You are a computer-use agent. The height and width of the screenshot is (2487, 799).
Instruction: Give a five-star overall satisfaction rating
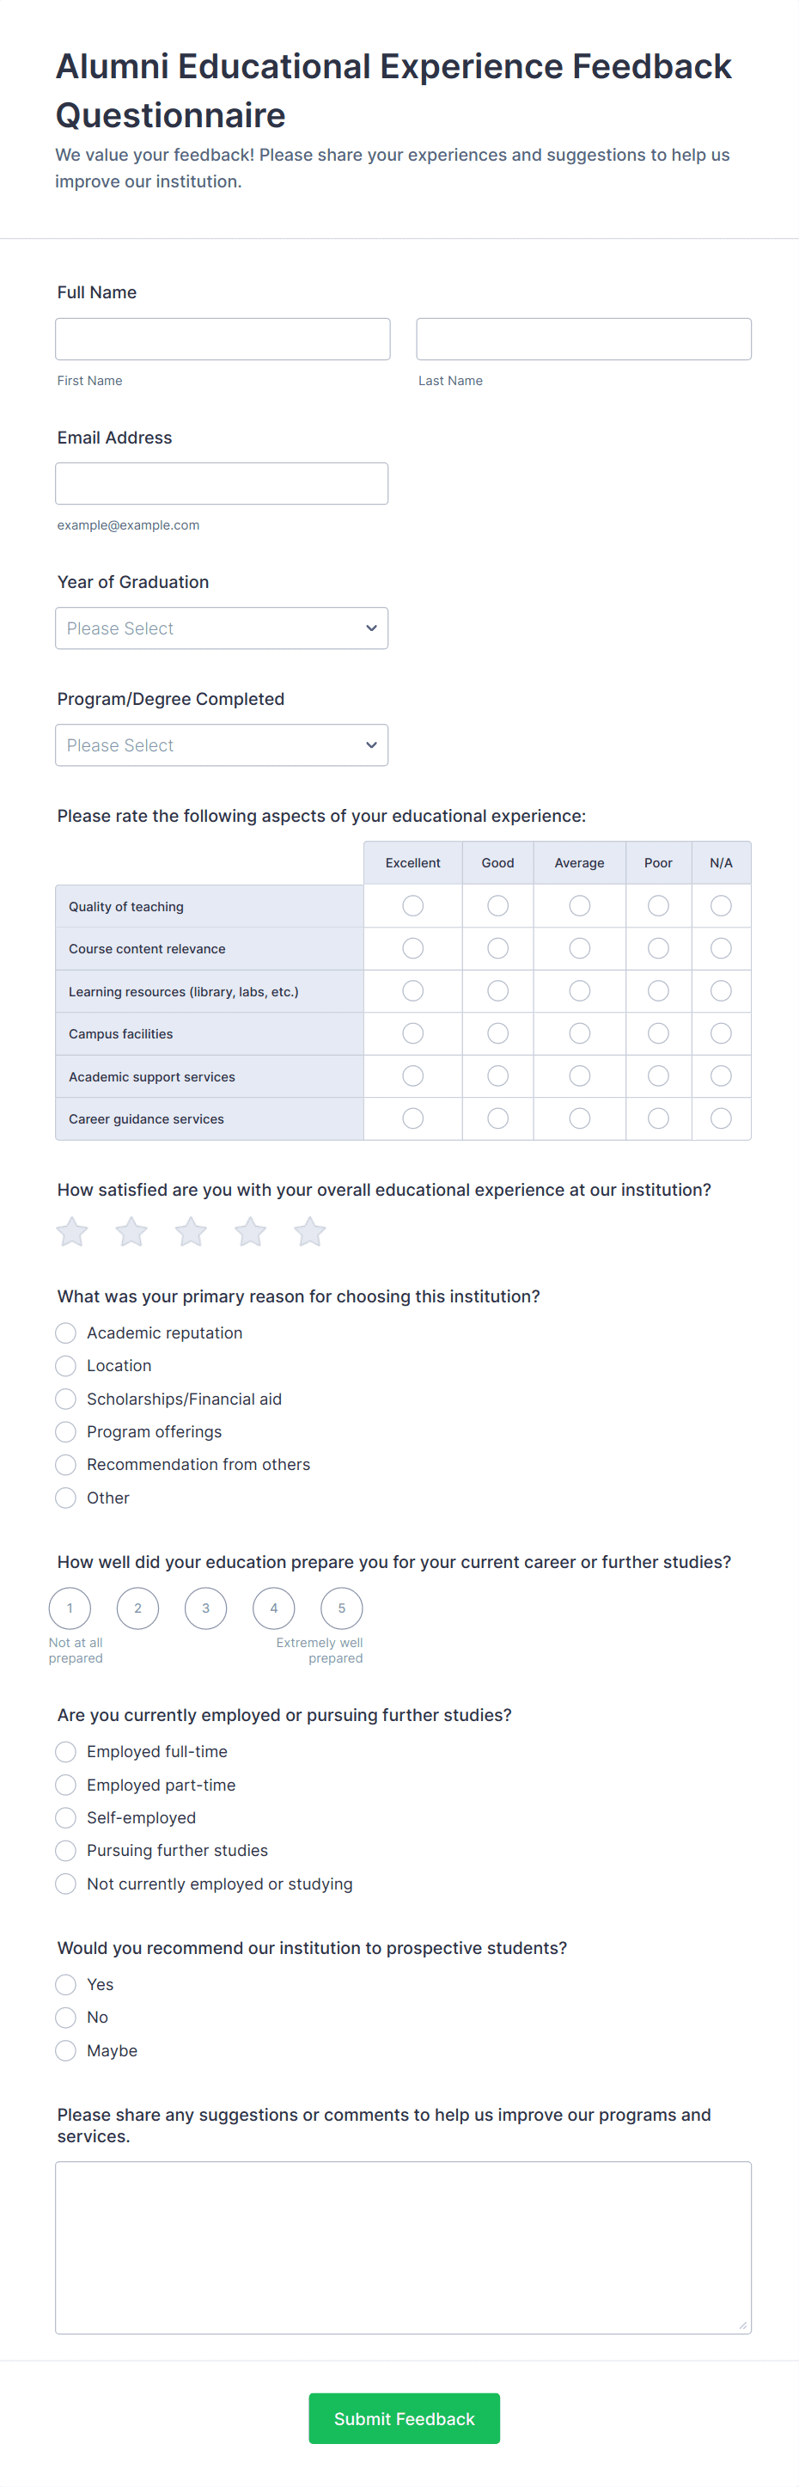coord(310,1232)
